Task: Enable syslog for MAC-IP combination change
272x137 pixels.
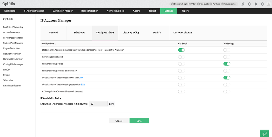Action: (227, 91)
